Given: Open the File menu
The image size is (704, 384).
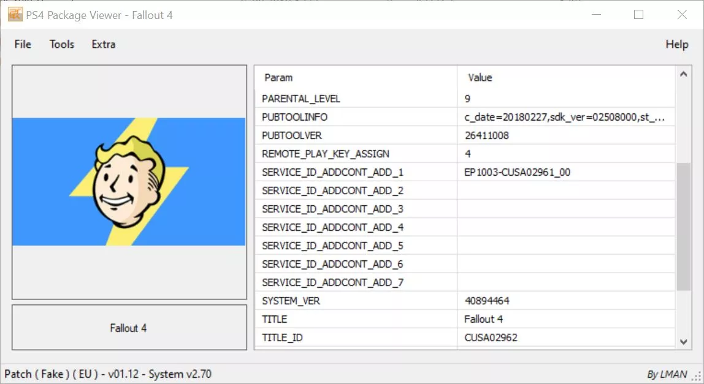Looking at the screenshot, I should point(23,44).
